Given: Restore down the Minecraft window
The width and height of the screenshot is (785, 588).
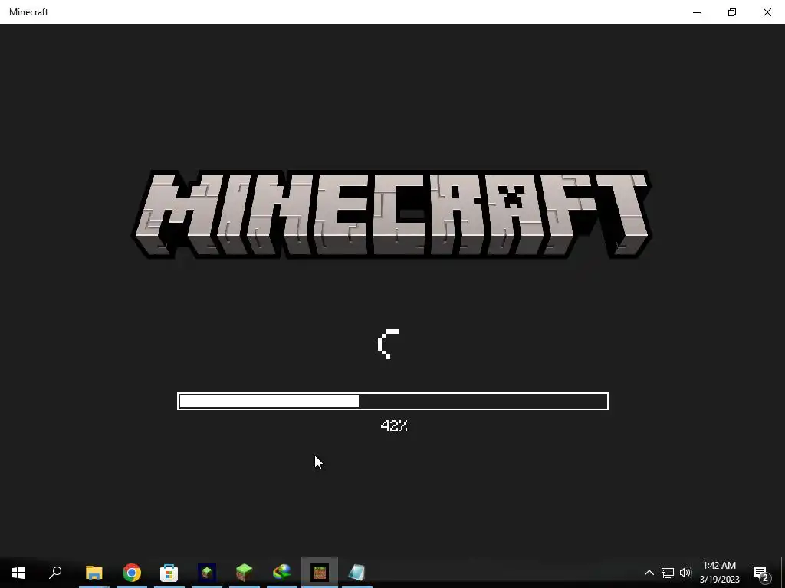Looking at the screenshot, I should click(732, 12).
